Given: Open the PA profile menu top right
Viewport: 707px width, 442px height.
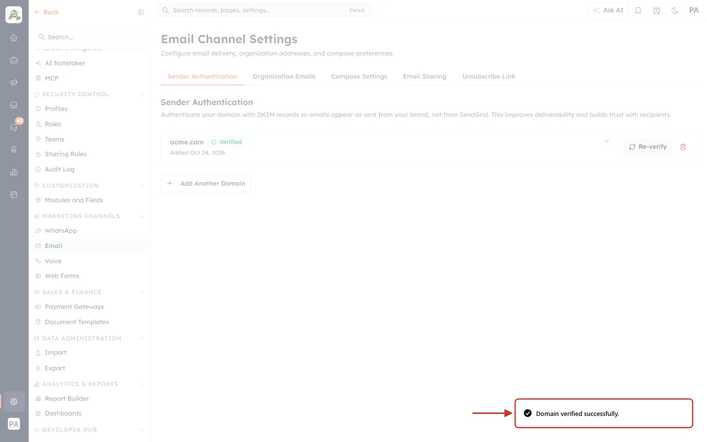Looking at the screenshot, I should (x=694, y=10).
